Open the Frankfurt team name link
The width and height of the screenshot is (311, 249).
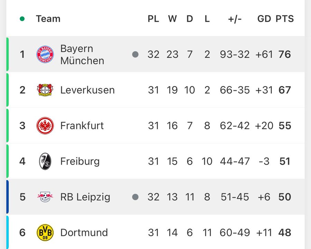[82, 126]
